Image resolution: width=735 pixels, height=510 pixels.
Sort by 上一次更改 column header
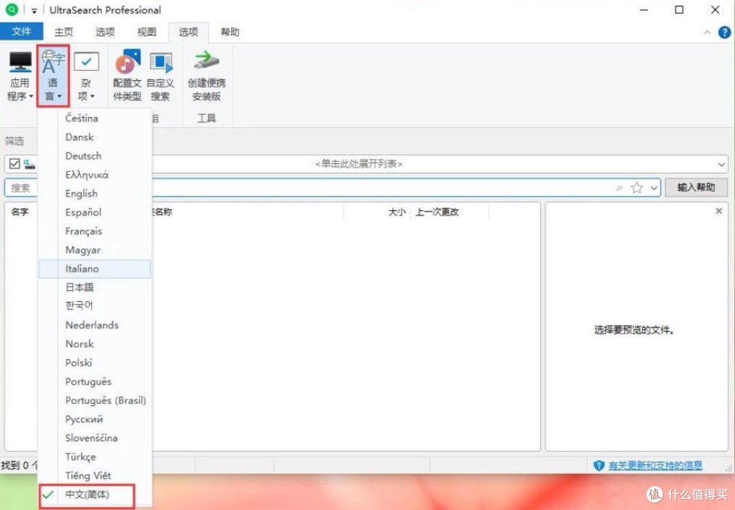[437, 211]
